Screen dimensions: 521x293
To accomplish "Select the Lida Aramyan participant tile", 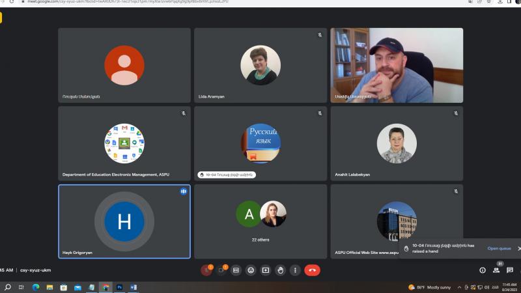I will (260, 65).
